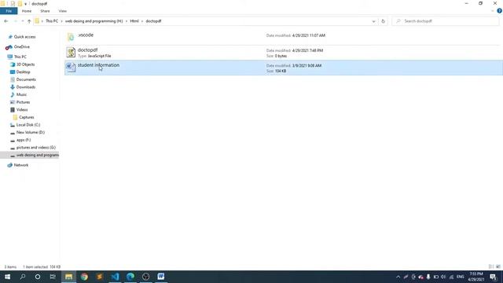Switch to OBS Studio on taskbar
Screen dimensions: 503x283
point(145,277)
